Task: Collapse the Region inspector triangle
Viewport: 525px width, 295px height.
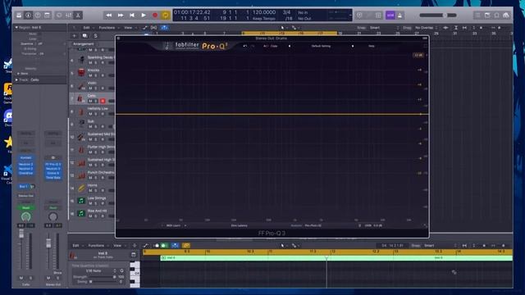Action: (x=16, y=27)
